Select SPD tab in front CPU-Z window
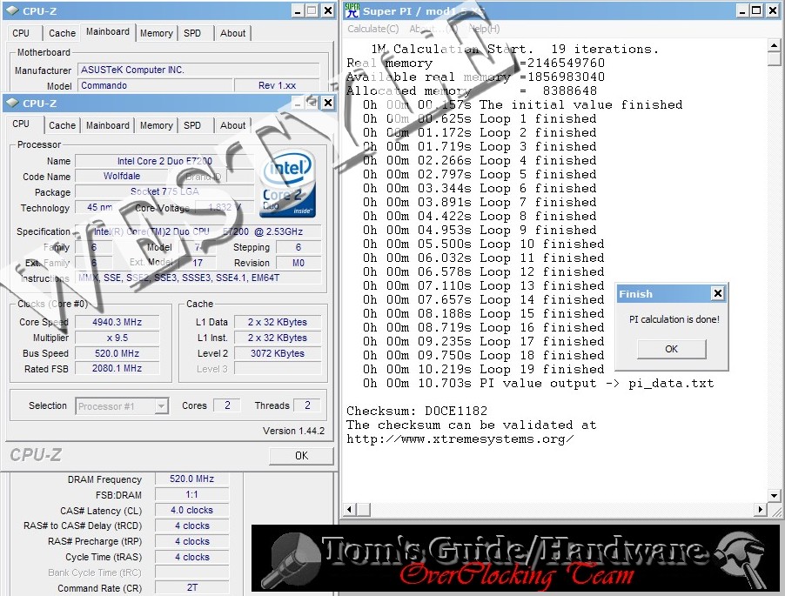The width and height of the screenshot is (785, 596). 191,125
